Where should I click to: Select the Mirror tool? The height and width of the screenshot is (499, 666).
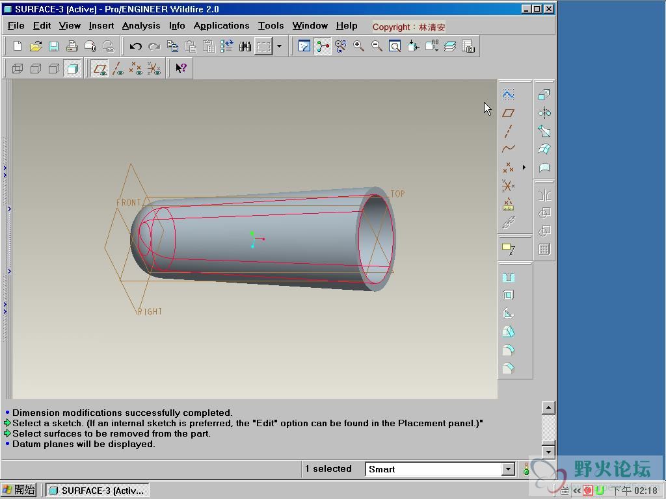point(544,195)
